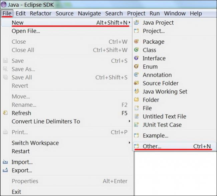Viewport: 217px width, 196px height.
Task: Click the Package icon in submenu
Action: (x=136, y=42)
